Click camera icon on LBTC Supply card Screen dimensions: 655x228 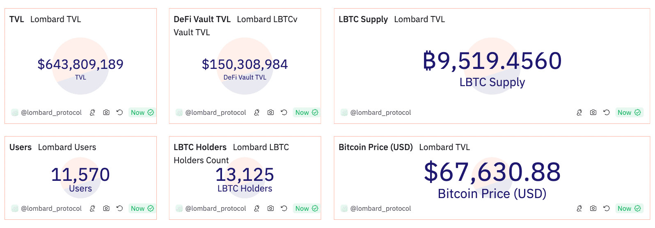pos(593,112)
